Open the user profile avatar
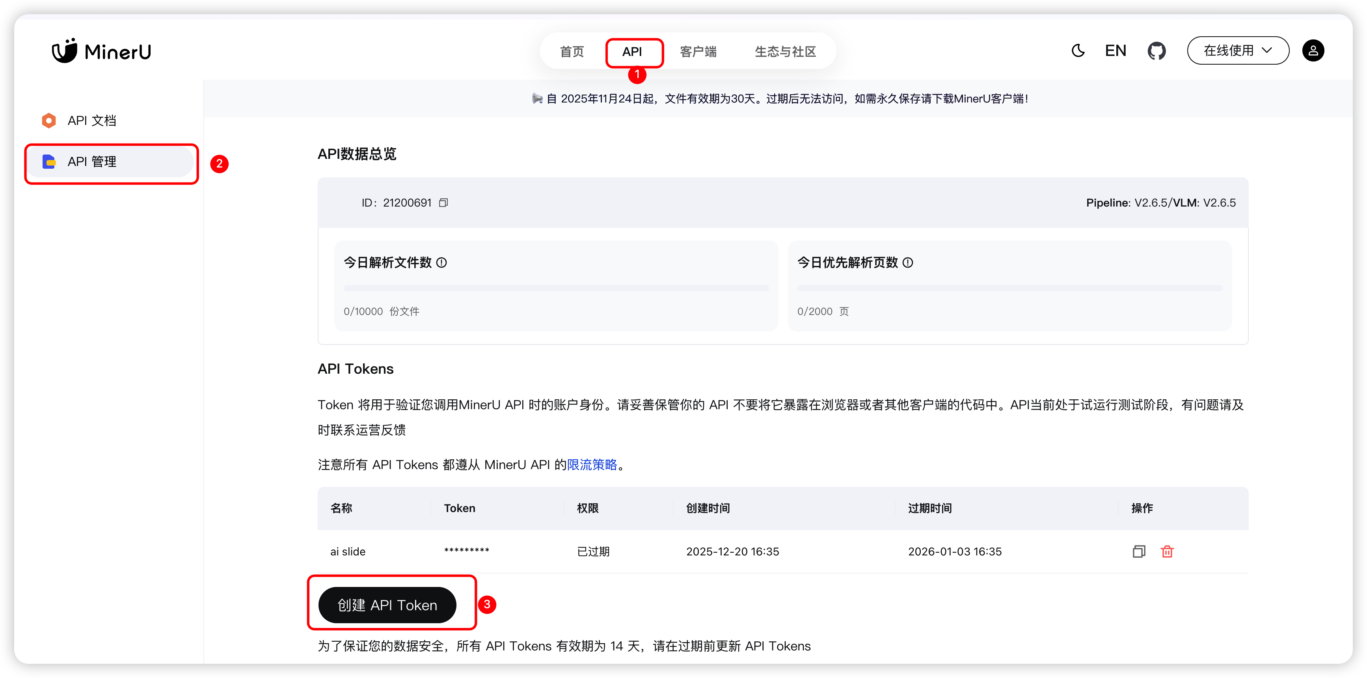This screenshot has width=1367, height=678. pyautogui.click(x=1313, y=51)
